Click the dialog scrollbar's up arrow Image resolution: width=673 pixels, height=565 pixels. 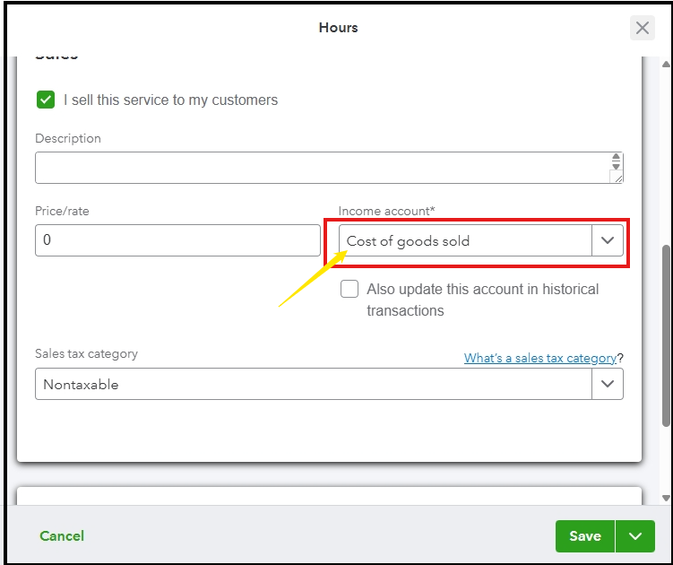coord(665,65)
